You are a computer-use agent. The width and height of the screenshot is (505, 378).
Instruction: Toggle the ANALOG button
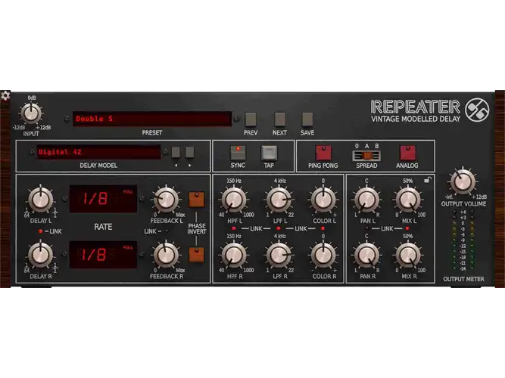click(x=407, y=153)
